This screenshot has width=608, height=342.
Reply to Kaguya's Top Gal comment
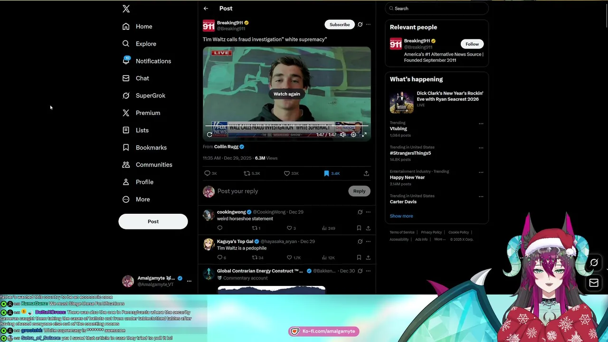point(221,257)
